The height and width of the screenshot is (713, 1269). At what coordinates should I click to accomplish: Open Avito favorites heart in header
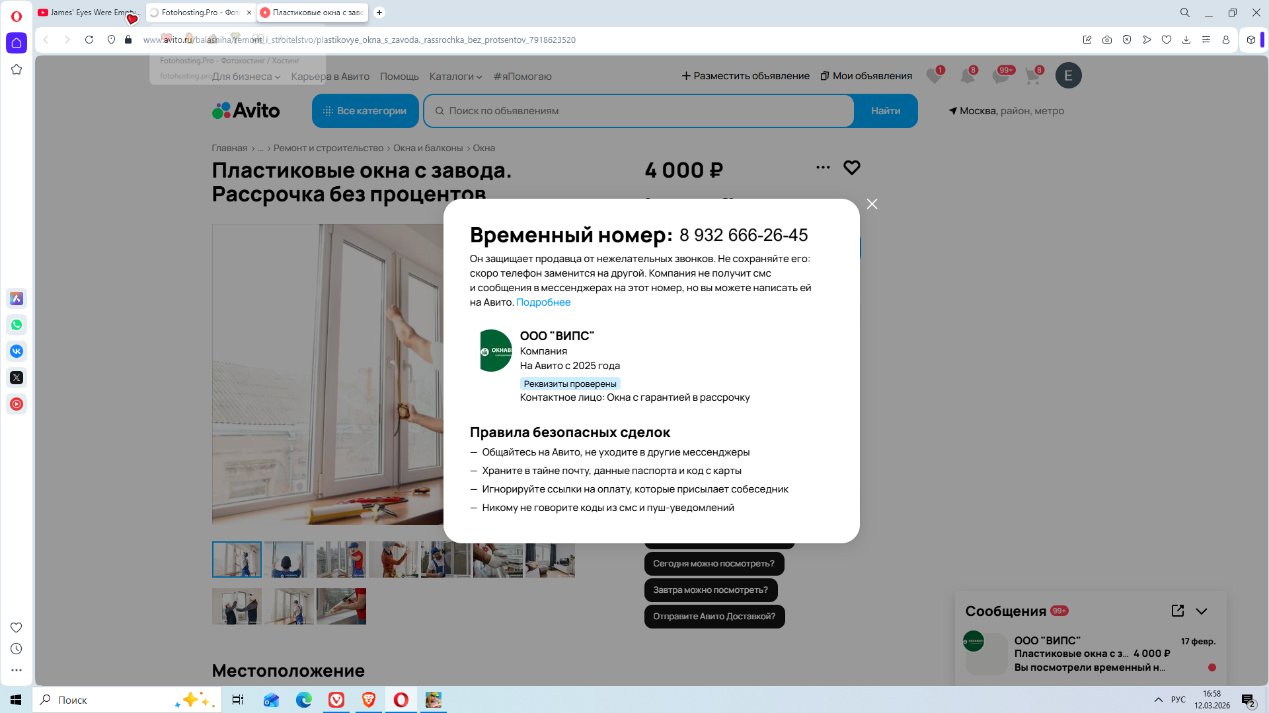pyautogui.click(x=933, y=76)
